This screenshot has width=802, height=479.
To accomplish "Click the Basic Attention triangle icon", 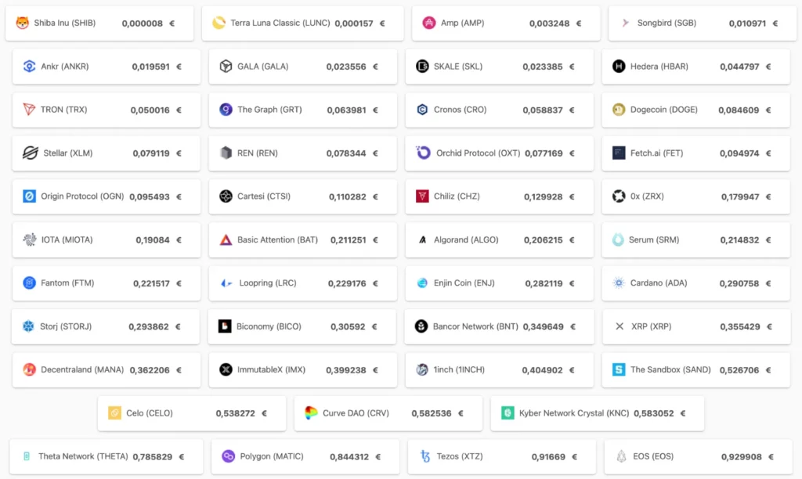I will pos(226,239).
